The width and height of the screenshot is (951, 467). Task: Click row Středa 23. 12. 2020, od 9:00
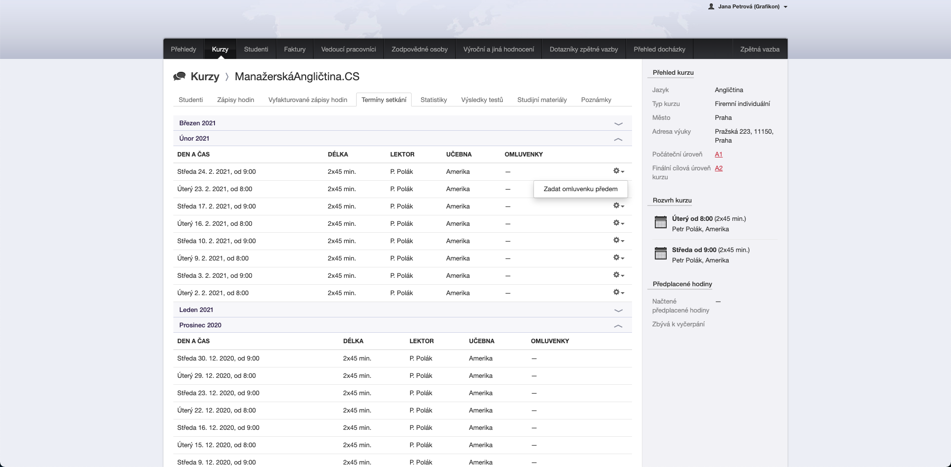tap(402, 393)
